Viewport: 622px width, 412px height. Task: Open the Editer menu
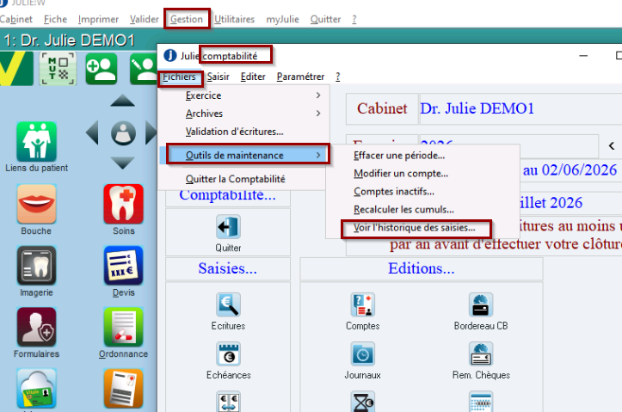(x=253, y=77)
